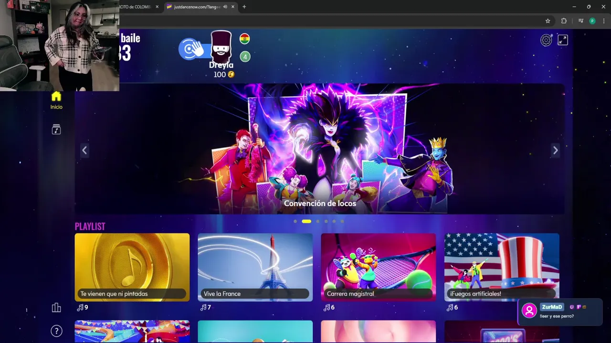Click the 9 songs count label
The image size is (611, 343).
[x=83, y=308]
